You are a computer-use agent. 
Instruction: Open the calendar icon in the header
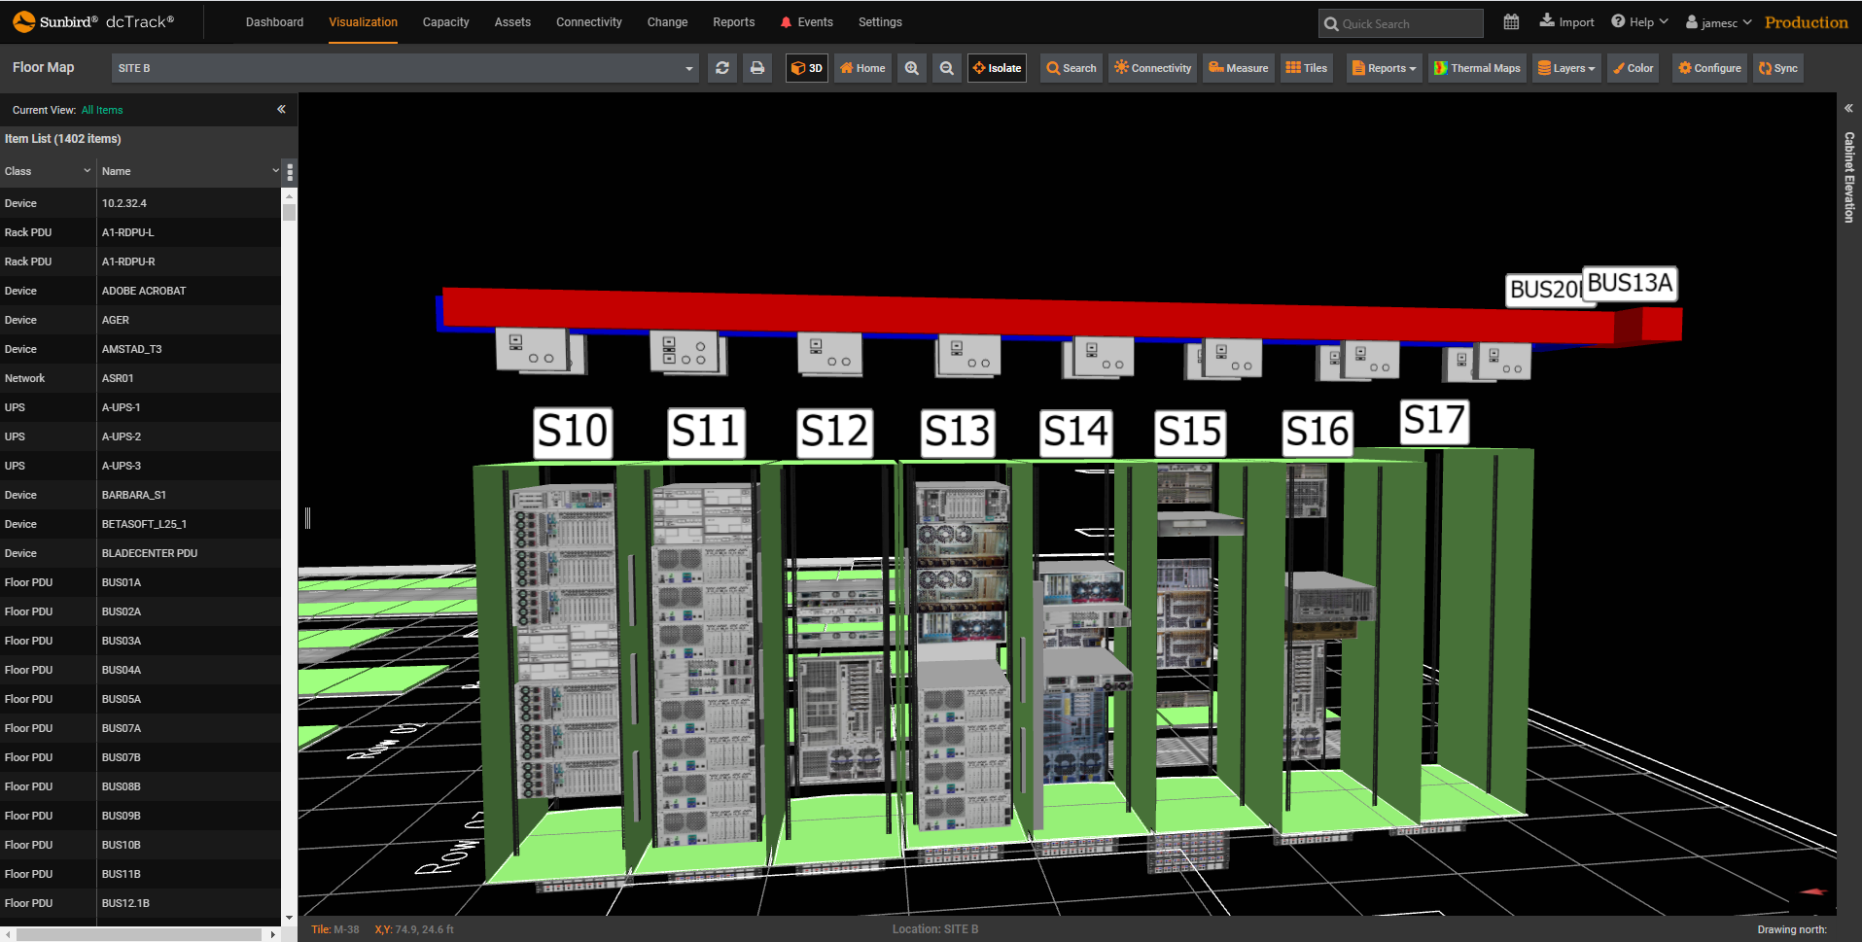1510,21
